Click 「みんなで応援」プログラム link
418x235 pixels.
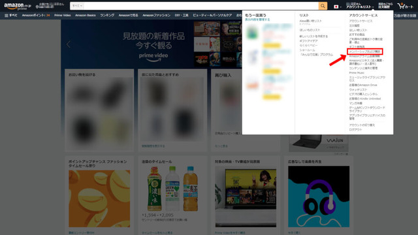point(316,55)
